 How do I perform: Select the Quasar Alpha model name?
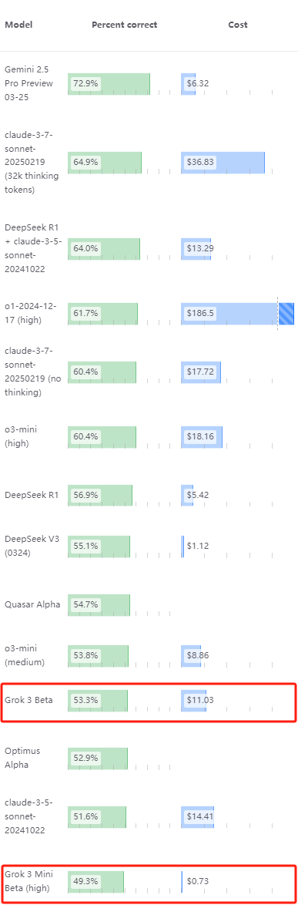[x=32, y=604]
